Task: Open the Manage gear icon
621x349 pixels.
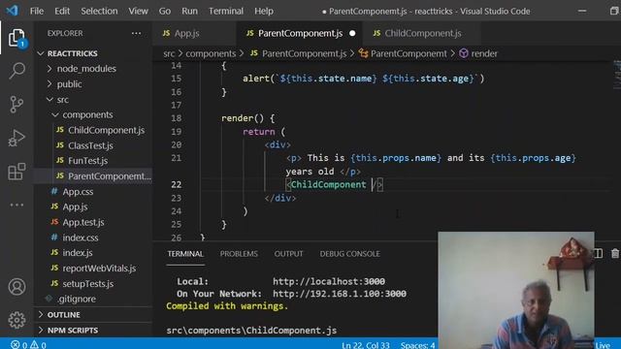Action: coord(16,320)
